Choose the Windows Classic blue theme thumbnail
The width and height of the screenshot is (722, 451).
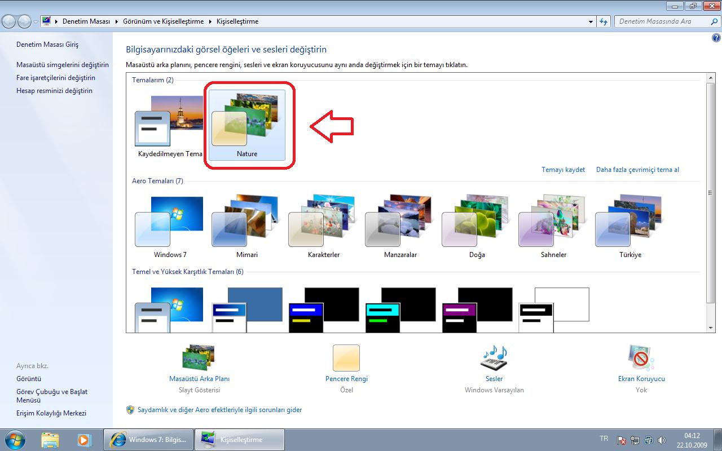(247, 309)
